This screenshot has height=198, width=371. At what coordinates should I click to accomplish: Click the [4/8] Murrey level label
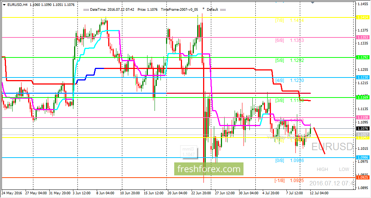(279, 80)
